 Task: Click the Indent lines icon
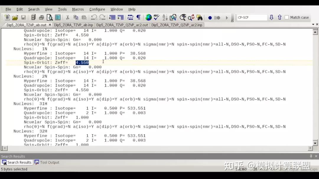point(121,17)
